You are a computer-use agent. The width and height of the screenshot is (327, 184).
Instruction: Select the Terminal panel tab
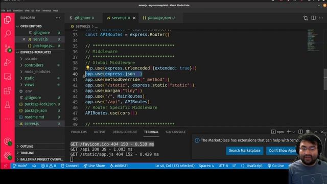point(151,132)
